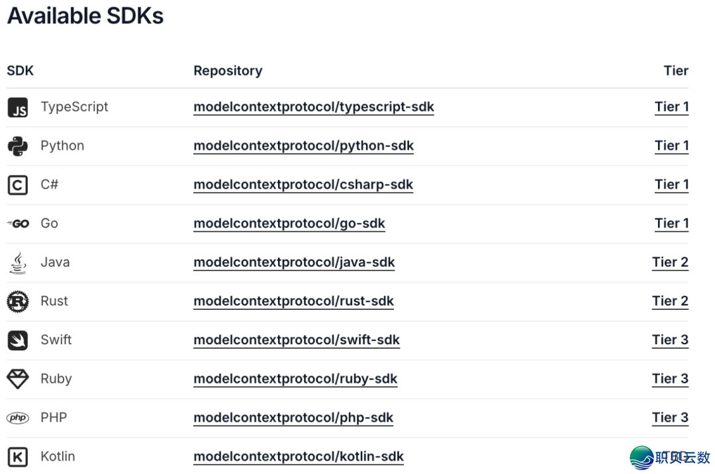Click the Swift bird logo icon

click(x=18, y=340)
